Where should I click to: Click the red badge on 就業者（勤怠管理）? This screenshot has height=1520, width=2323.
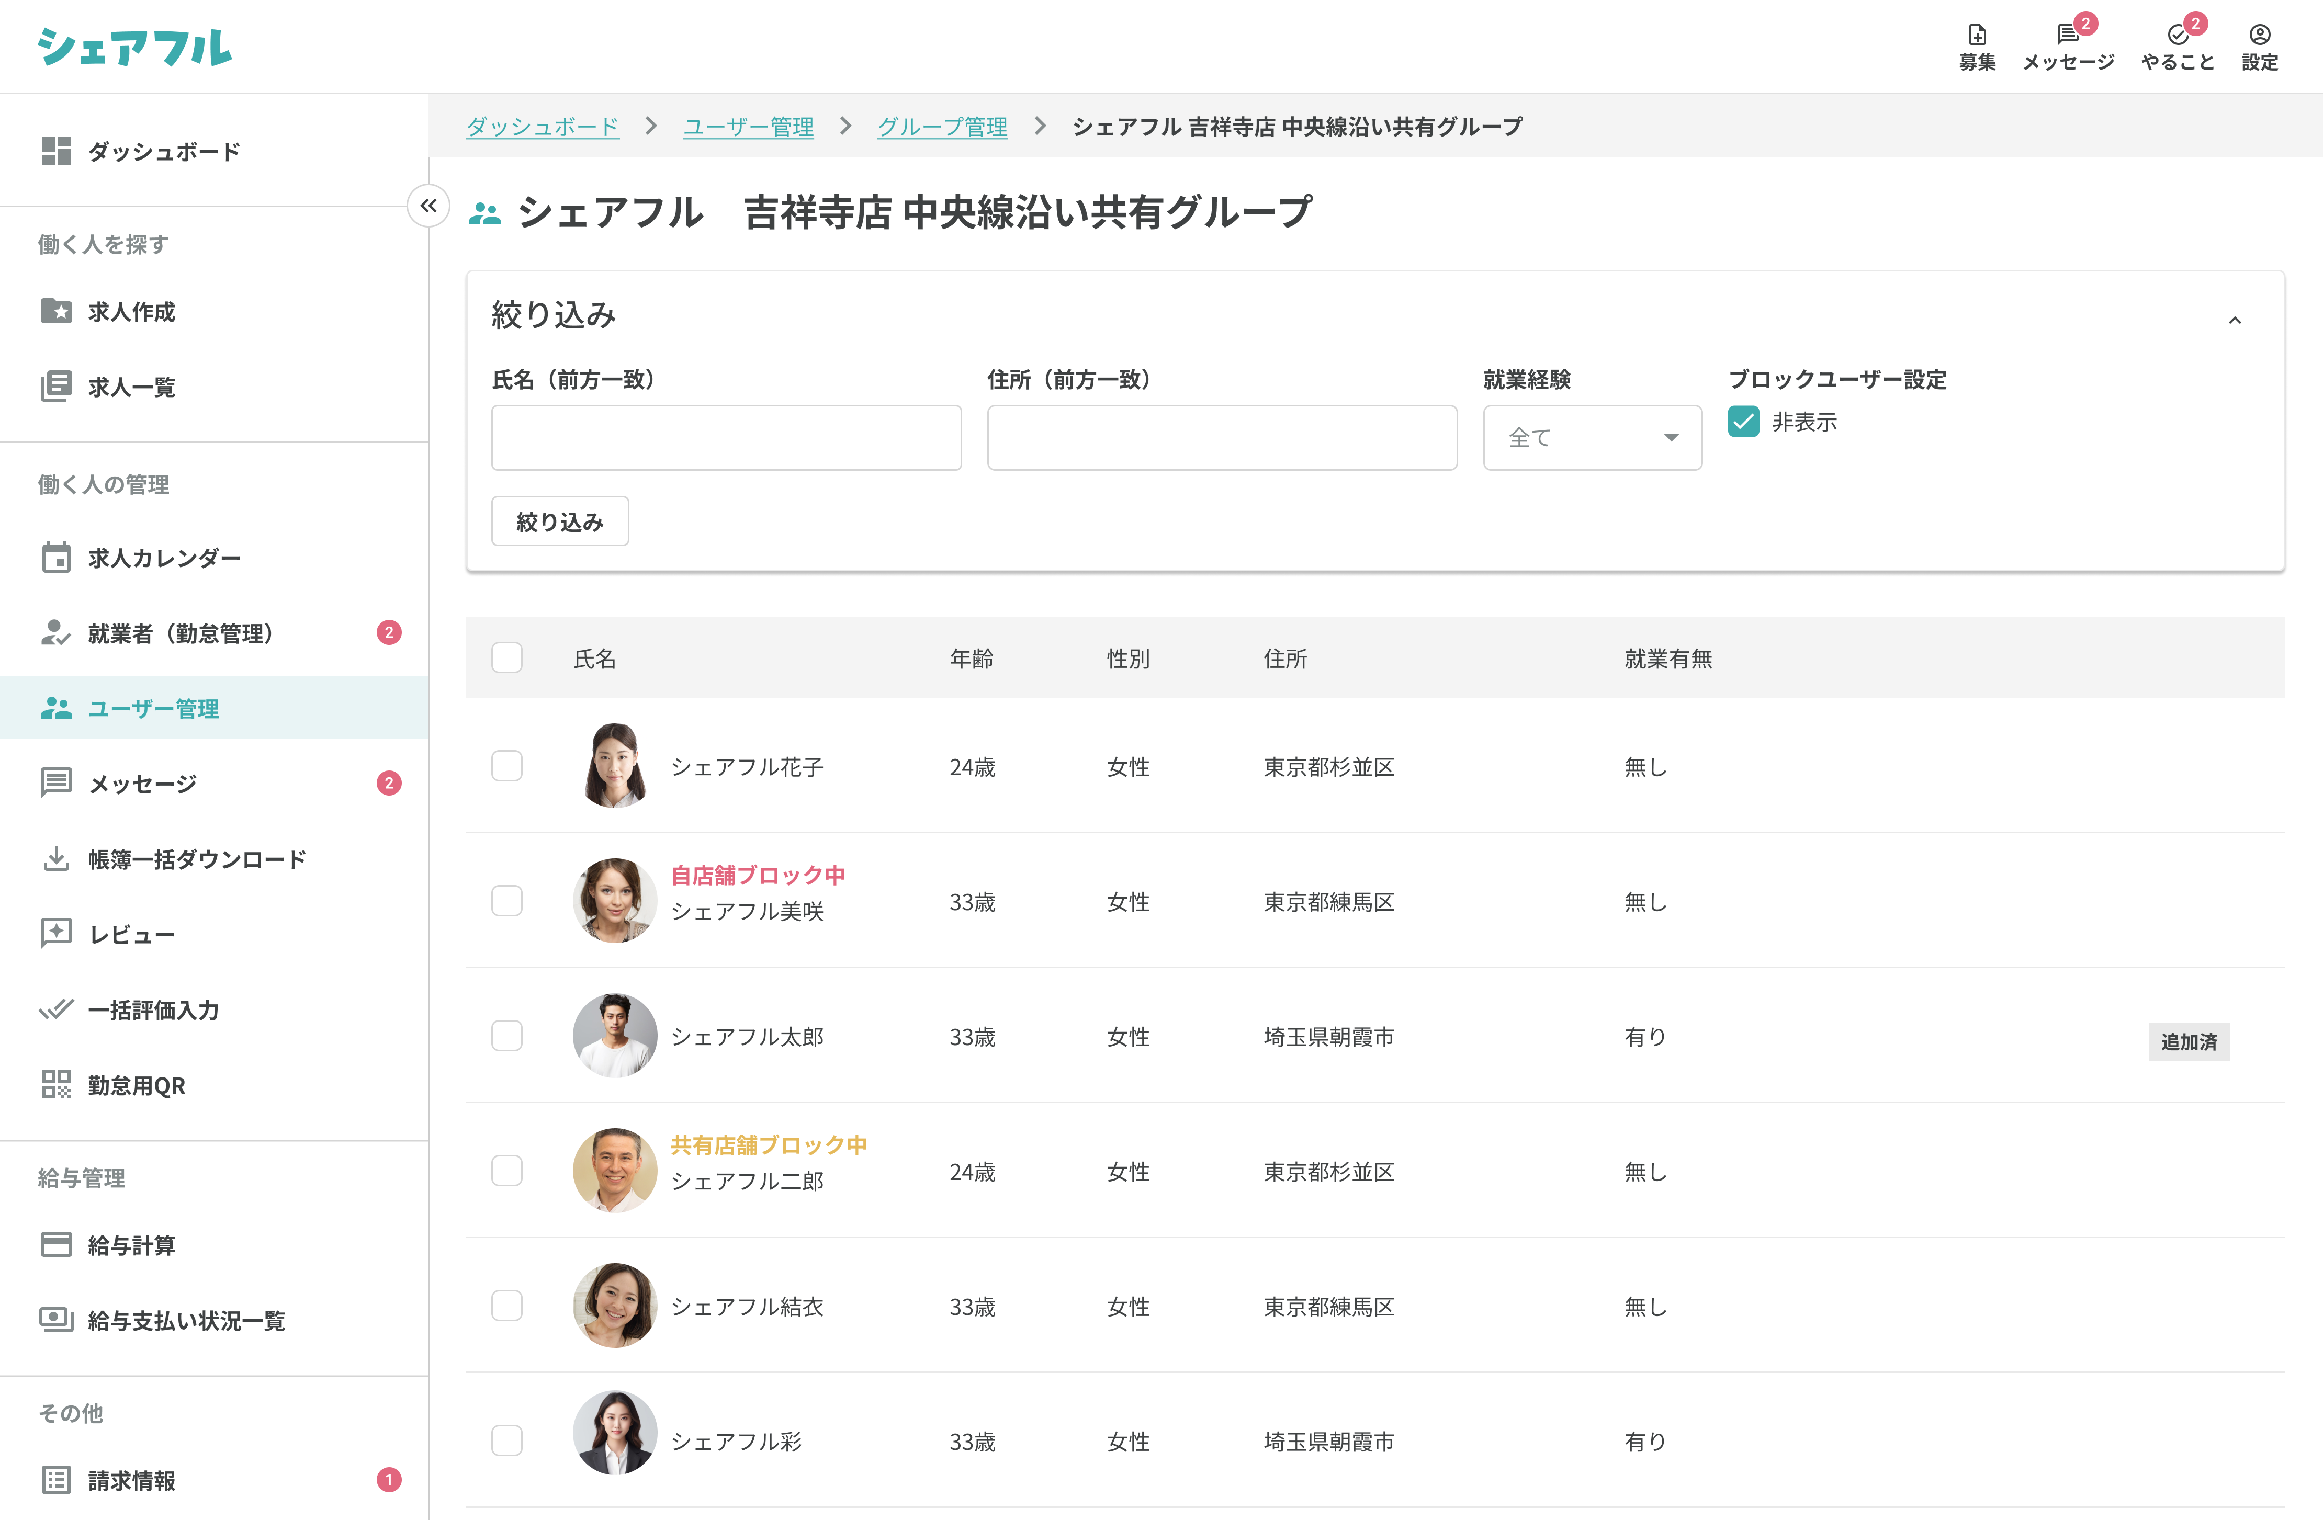tap(388, 632)
